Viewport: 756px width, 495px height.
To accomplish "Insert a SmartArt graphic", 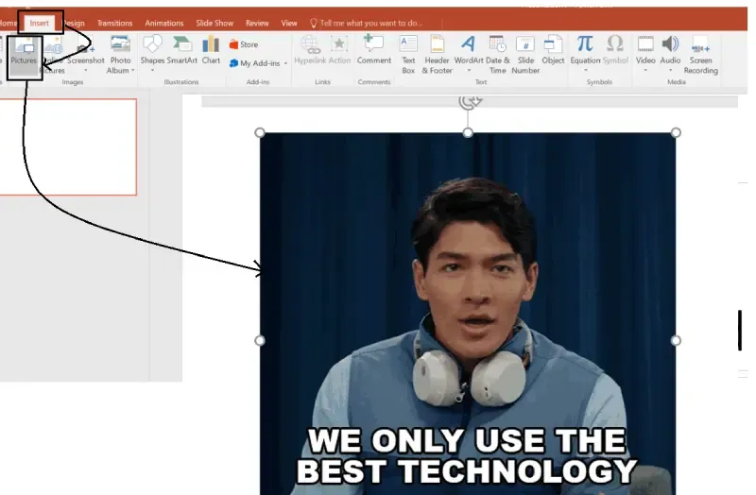I will point(181,51).
